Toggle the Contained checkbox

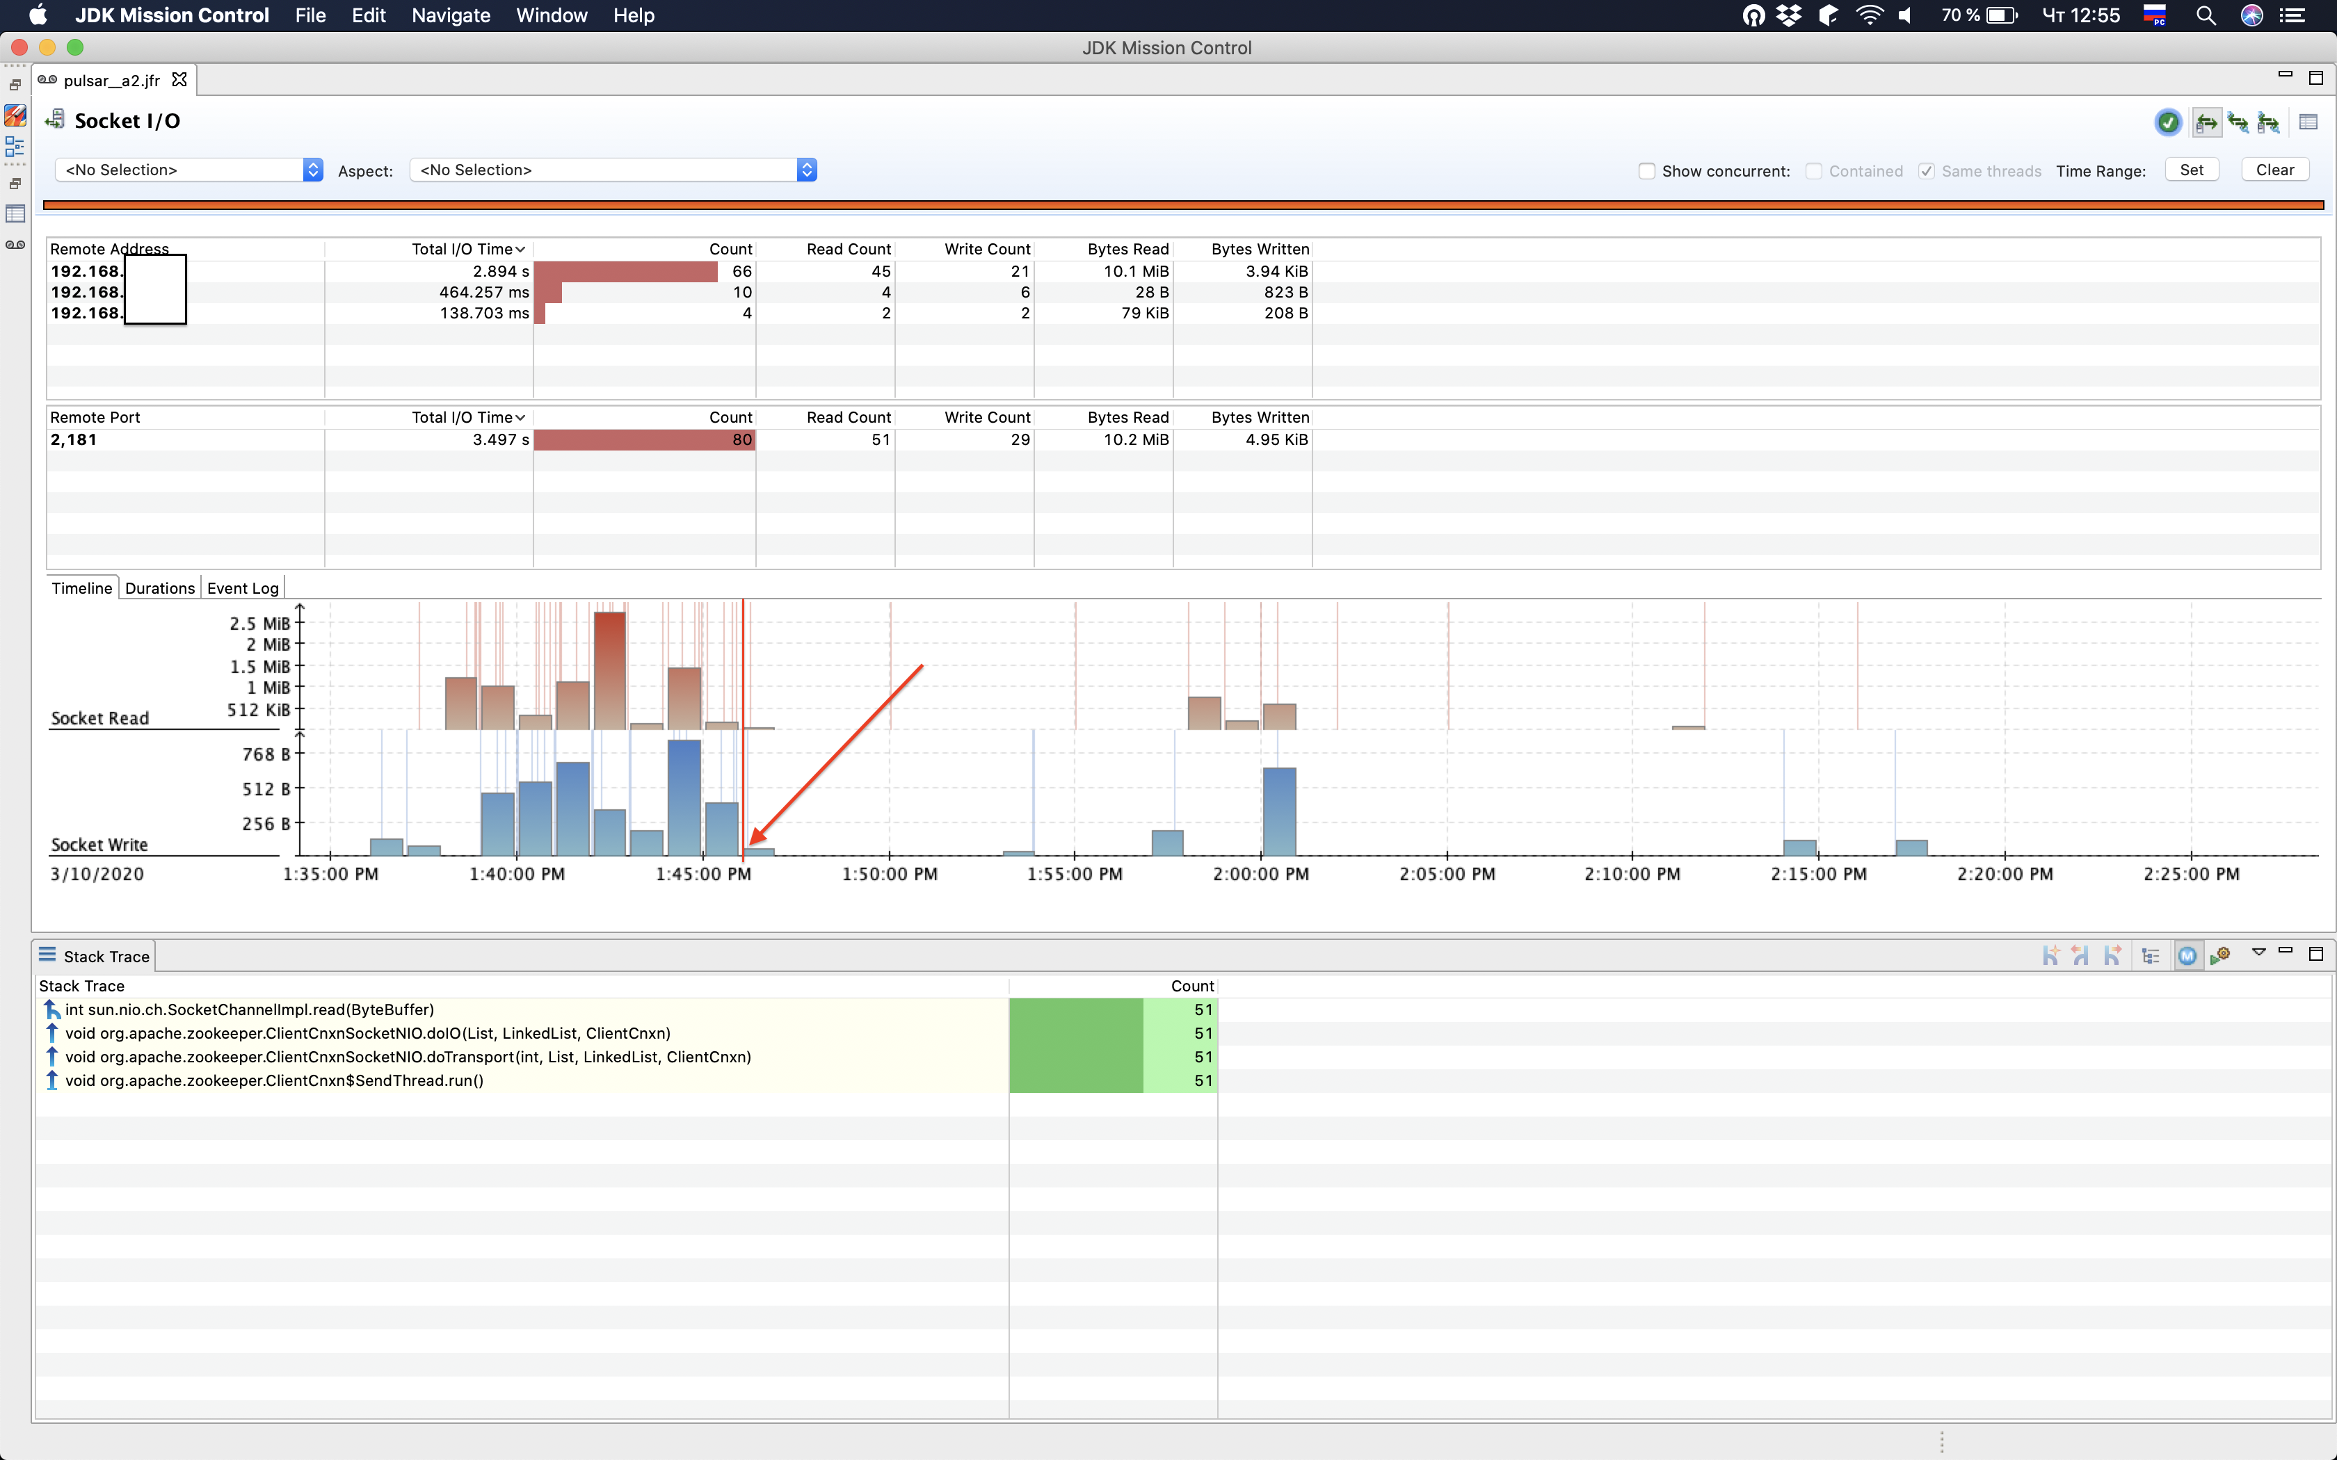point(1813,171)
